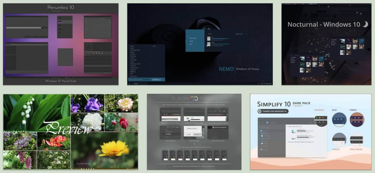Click the "Windows 10 Visual Style" caption text
The width and height of the screenshot is (375, 173).
tap(61, 81)
